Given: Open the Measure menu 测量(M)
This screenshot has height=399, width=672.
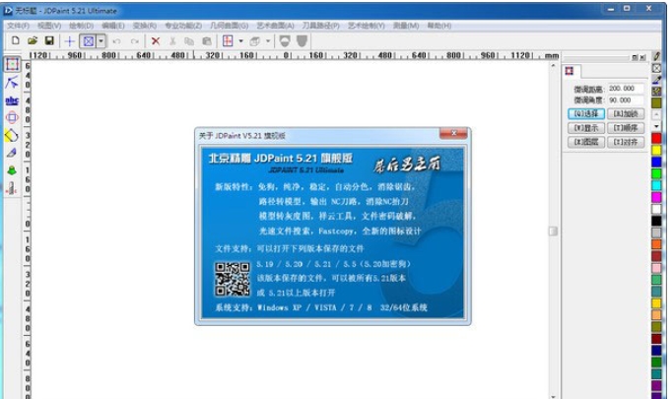Looking at the screenshot, I should click(x=406, y=26).
